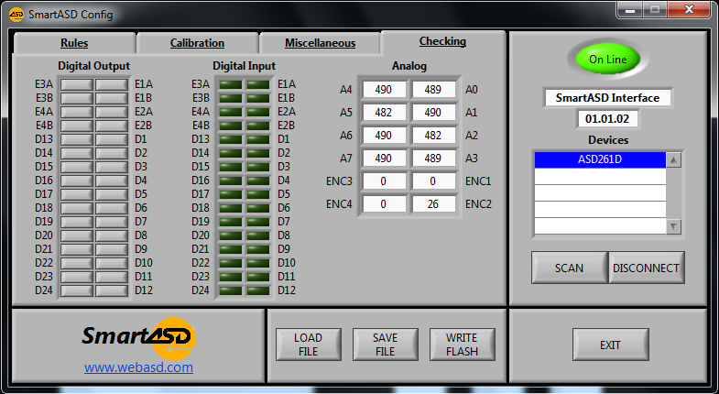Click digital input LED D3
The width and height of the screenshot is (719, 394).
point(258,167)
